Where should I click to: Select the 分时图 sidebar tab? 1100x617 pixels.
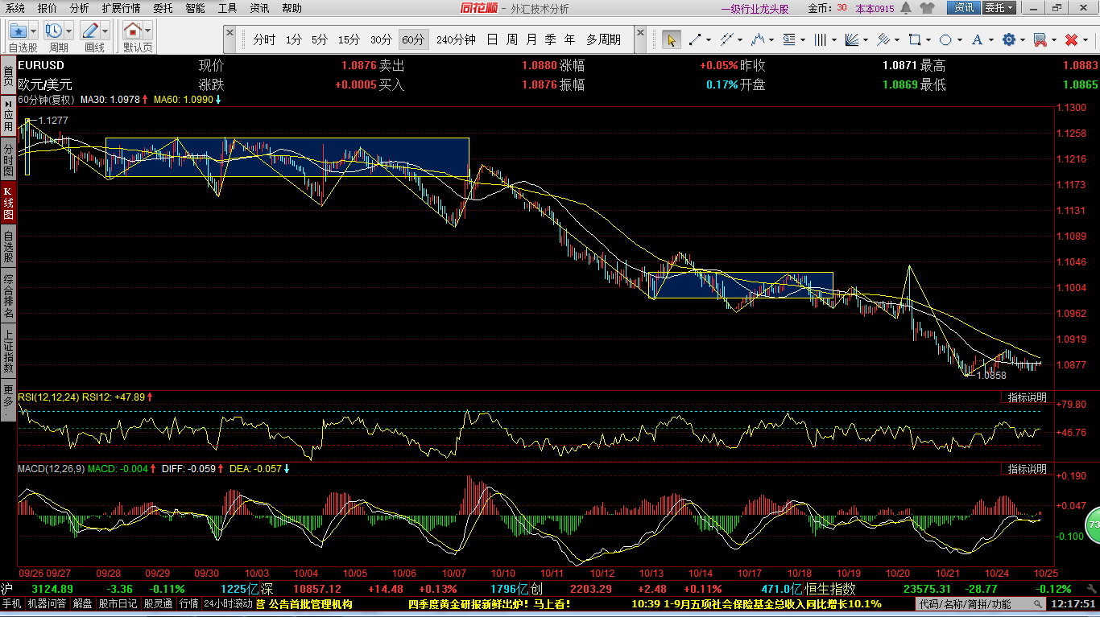(8, 160)
